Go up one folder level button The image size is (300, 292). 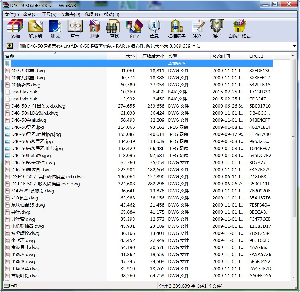coord(9,46)
